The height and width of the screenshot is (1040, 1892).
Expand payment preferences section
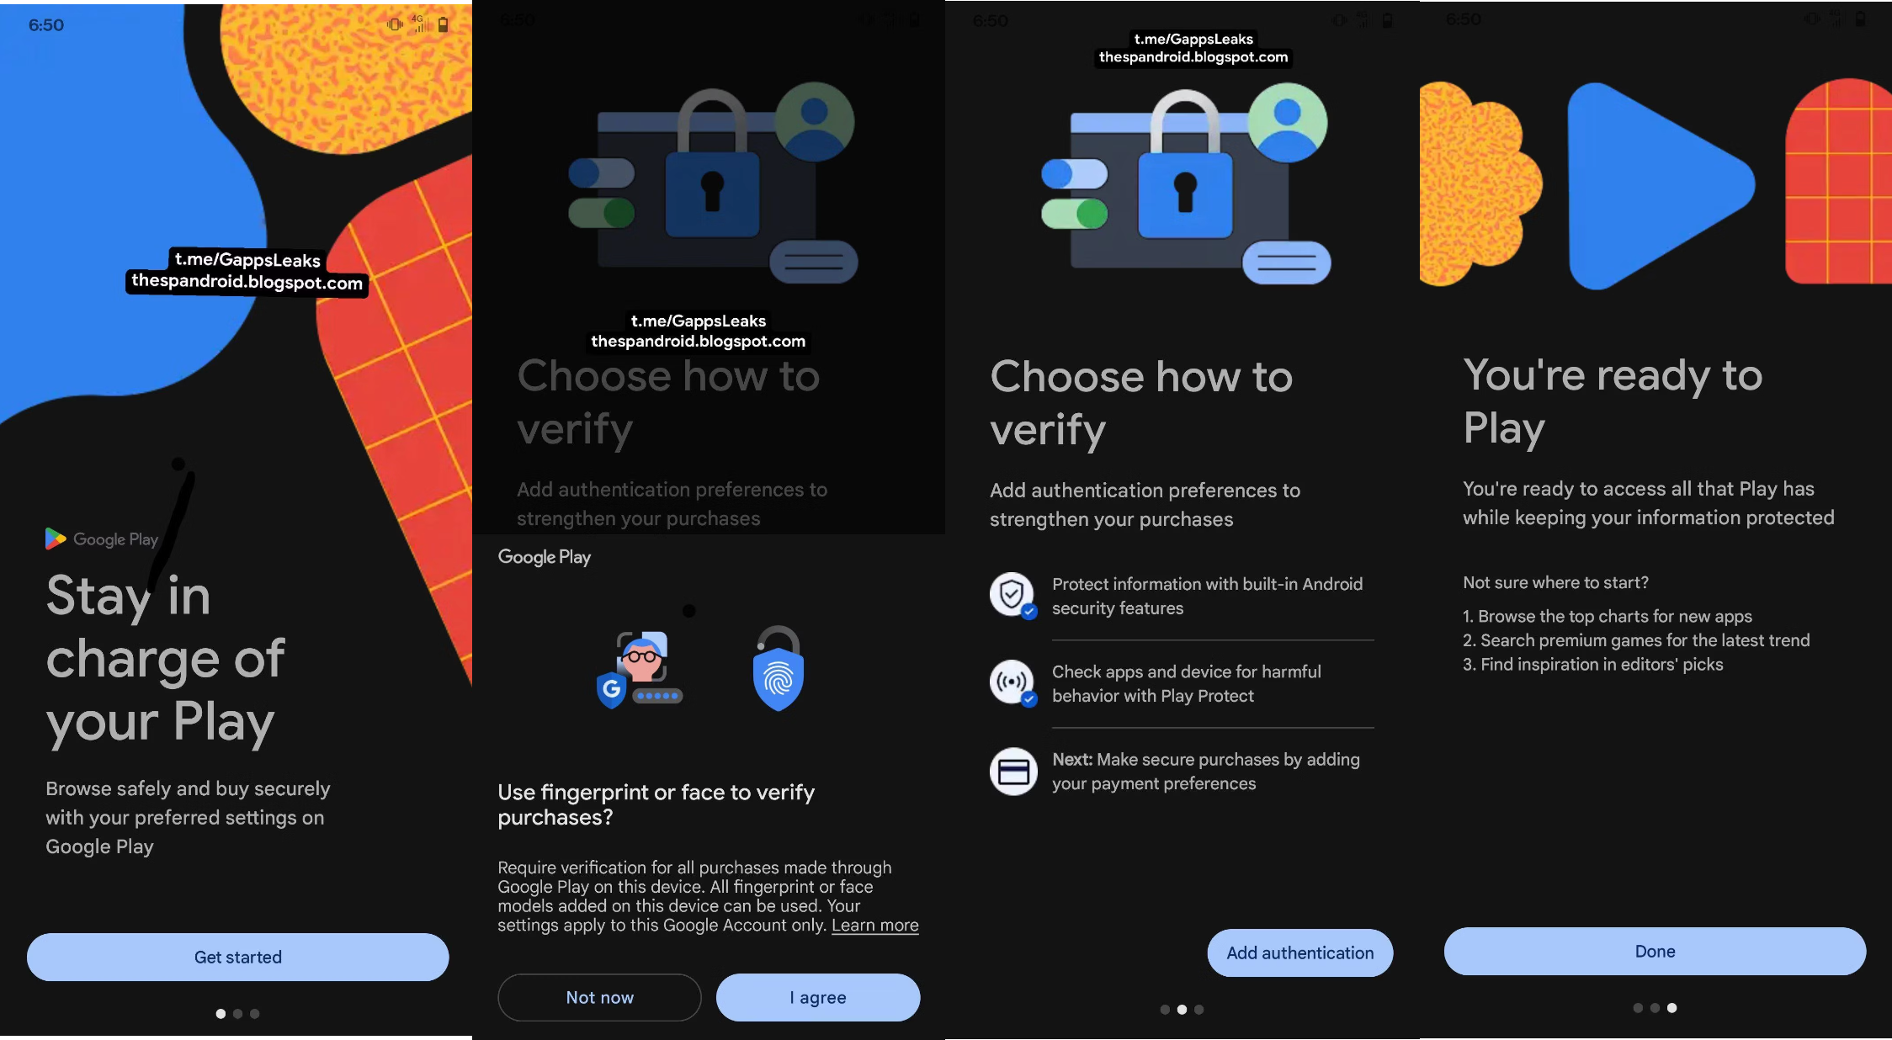coord(1181,771)
